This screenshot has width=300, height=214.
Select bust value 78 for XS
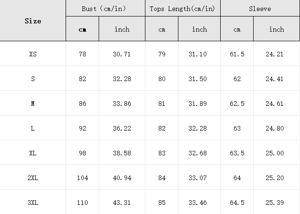coord(83,54)
